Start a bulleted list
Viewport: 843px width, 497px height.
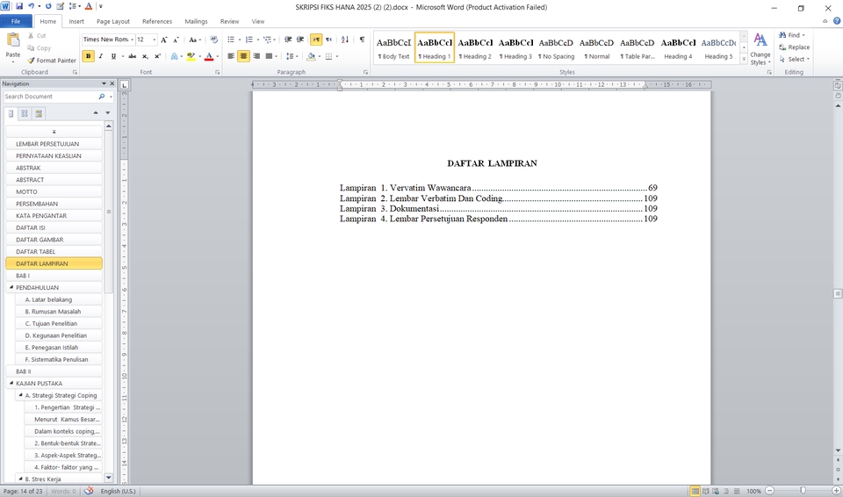pos(231,40)
